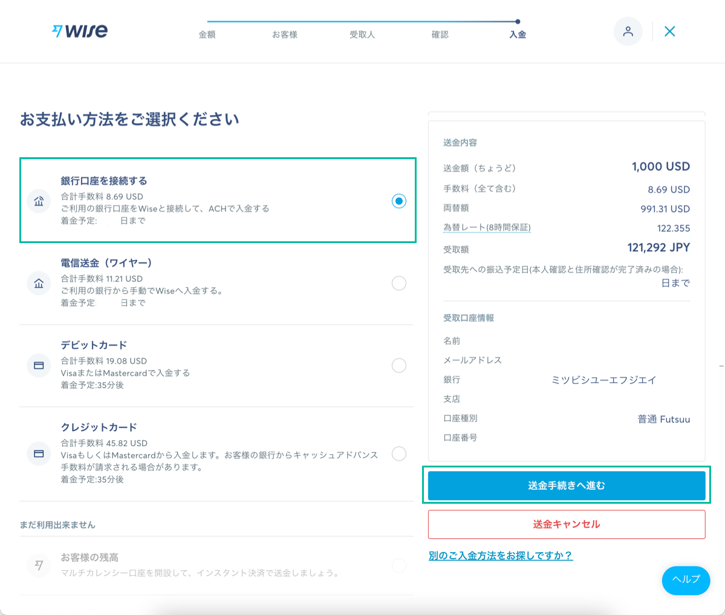Go to the お客様 step
The width and height of the screenshot is (725, 615).
(284, 34)
